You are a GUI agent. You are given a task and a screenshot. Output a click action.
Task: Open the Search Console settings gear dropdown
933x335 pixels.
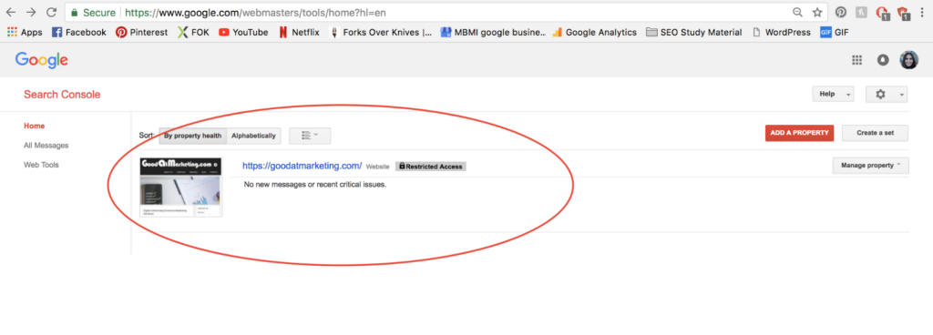point(887,94)
